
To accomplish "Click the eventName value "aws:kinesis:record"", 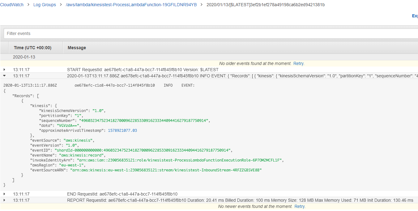I will coord(82,155).
